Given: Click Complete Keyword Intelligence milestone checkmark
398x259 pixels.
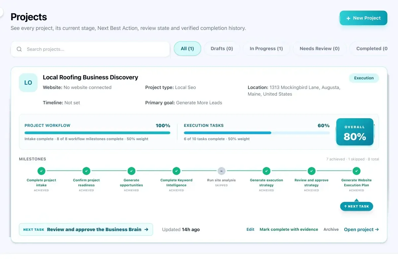Looking at the screenshot, I should pyautogui.click(x=176, y=171).
